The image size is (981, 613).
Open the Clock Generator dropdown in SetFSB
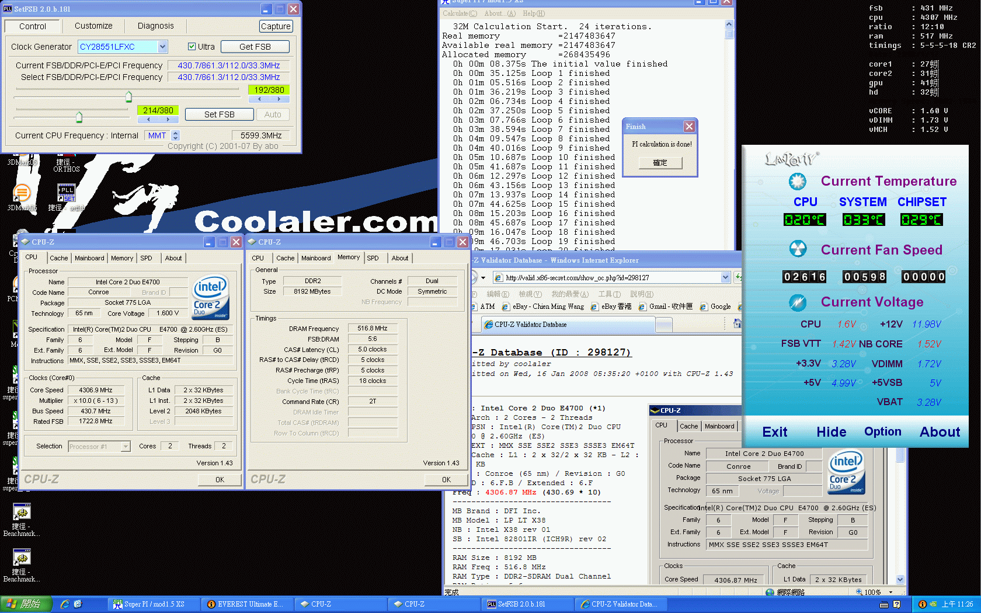162,47
